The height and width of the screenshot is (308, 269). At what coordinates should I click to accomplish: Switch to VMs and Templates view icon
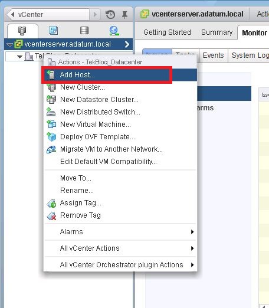pyautogui.click(x=53, y=31)
